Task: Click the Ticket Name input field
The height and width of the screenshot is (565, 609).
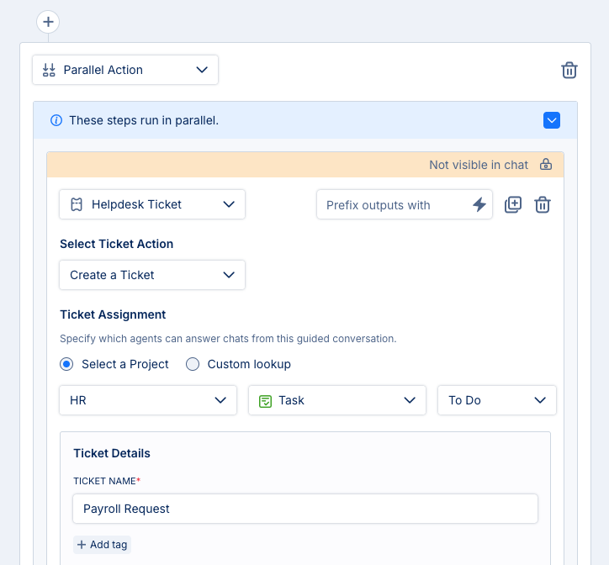Action: point(304,509)
